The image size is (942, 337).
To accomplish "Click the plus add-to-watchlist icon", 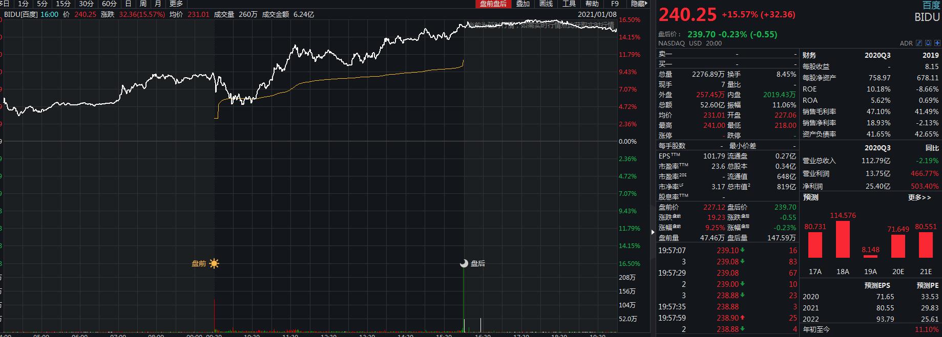I will click(937, 43).
